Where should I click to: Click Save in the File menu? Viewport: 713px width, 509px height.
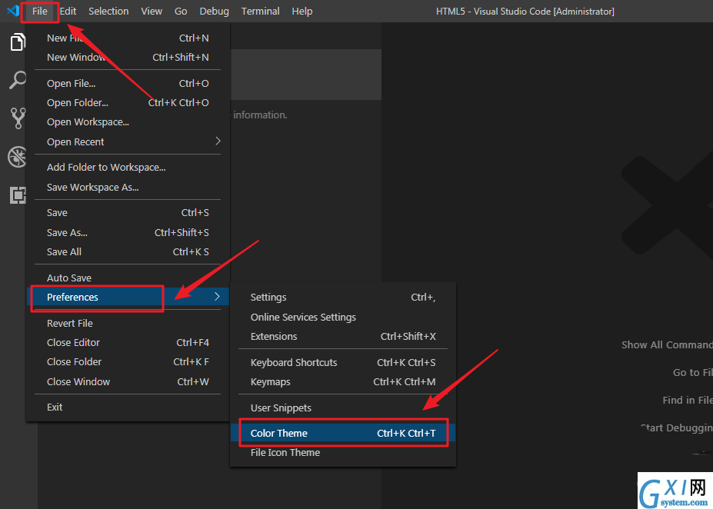point(128,213)
